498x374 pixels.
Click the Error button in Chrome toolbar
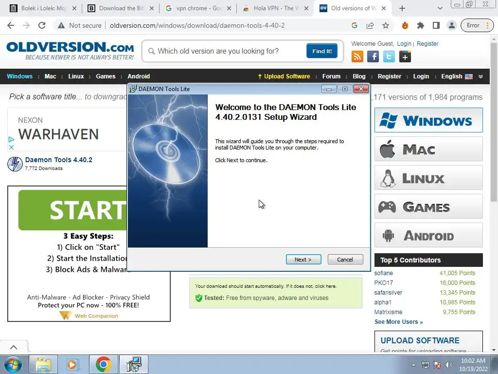click(x=477, y=25)
